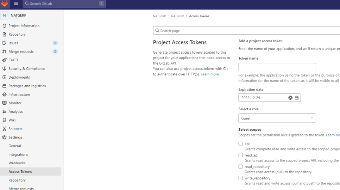Click the Access Tokens breadcrumb
340x190 pixels.
199,16
